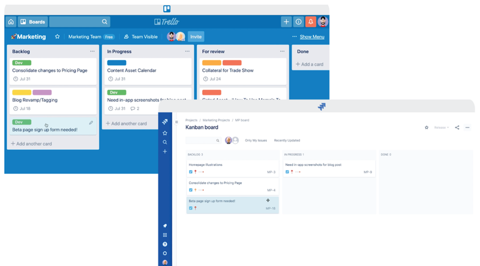Open Homepage Illustrations issue MP-3

pyautogui.click(x=233, y=168)
